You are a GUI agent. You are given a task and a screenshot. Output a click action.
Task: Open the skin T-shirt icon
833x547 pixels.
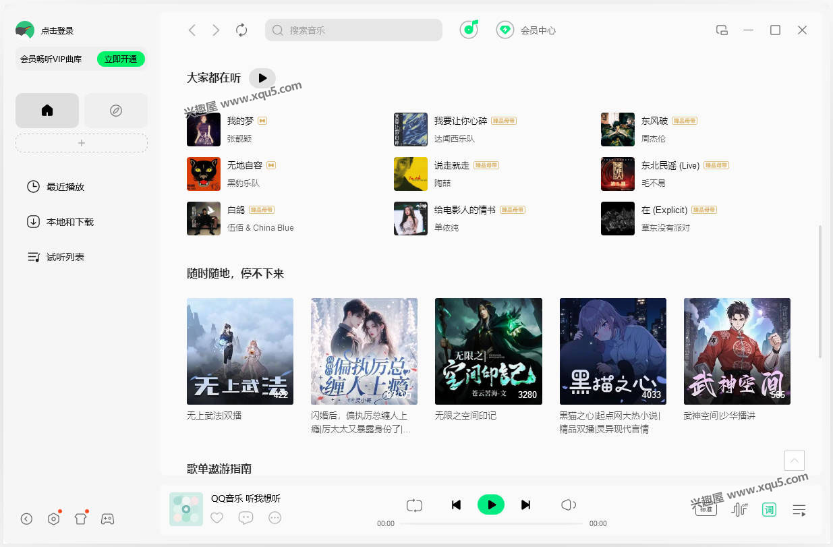tap(80, 519)
